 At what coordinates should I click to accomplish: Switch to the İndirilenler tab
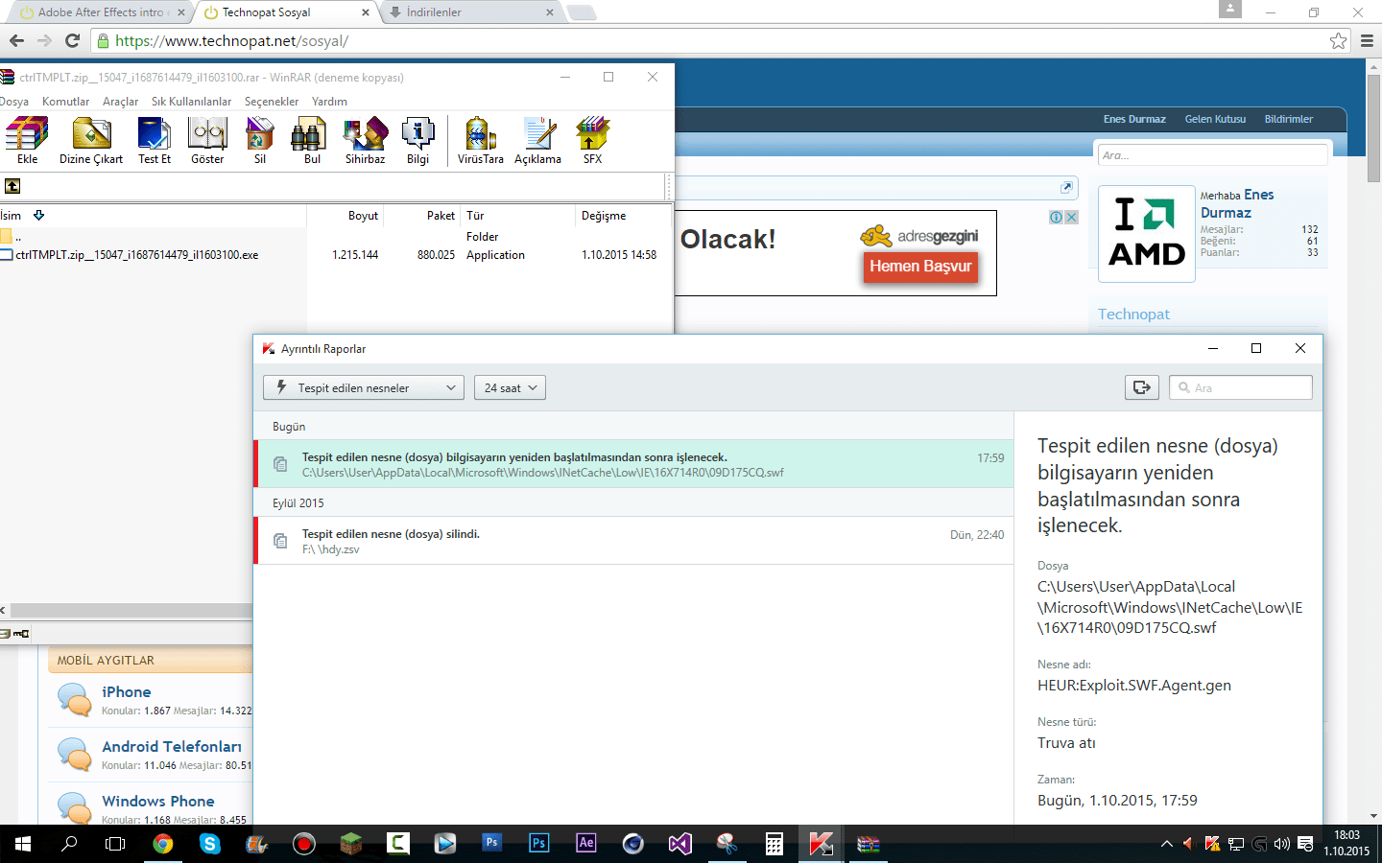(470, 12)
